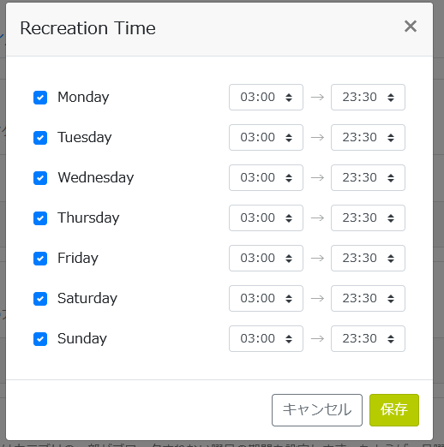Toggle the Thursday checkbox
Image resolution: width=444 pixels, height=447 pixels.
pos(40,218)
